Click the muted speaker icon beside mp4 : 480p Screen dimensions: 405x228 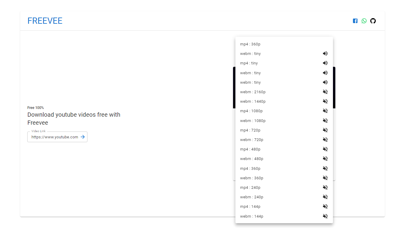point(325,149)
